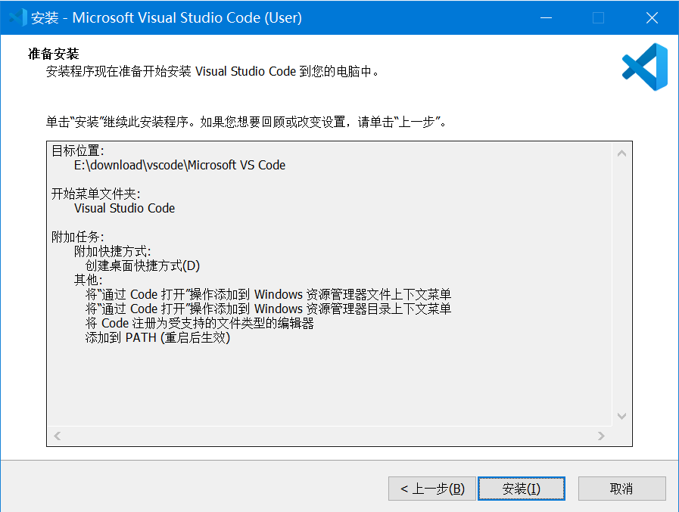The height and width of the screenshot is (512, 679).
Task: Click the left arrow of the horizontal scrollbar
Action: 55,436
